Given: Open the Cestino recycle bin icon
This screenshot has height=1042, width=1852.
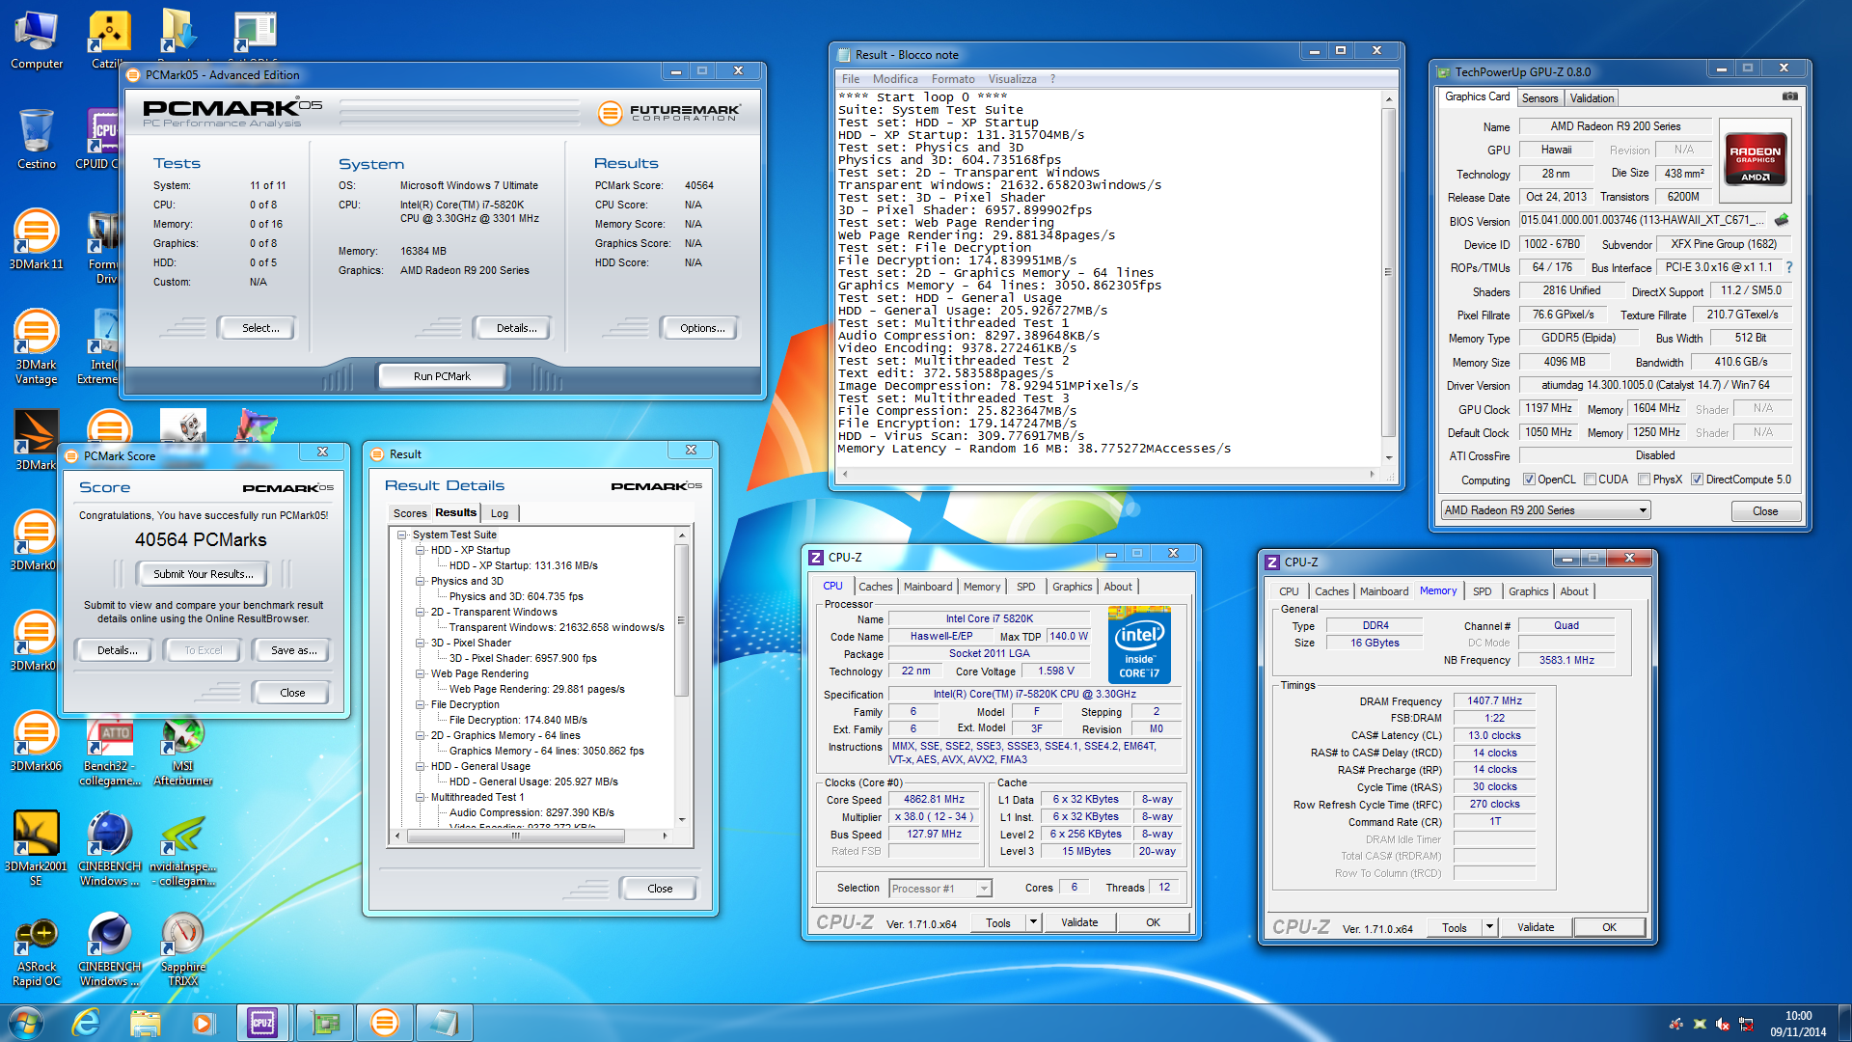Looking at the screenshot, I should pyautogui.click(x=37, y=138).
